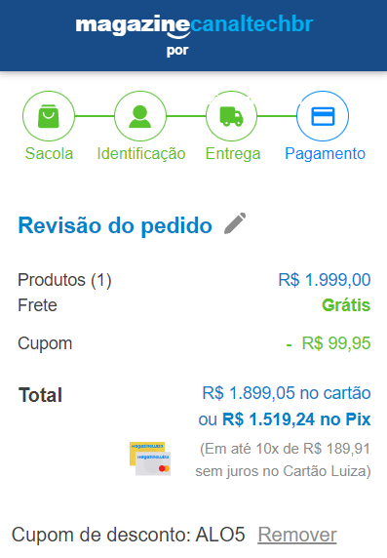Click the Produtos (1) line label

click(x=64, y=280)
